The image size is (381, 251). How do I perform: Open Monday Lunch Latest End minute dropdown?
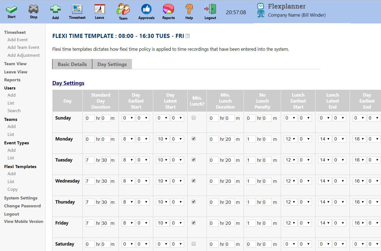click(x=339, y=139)
